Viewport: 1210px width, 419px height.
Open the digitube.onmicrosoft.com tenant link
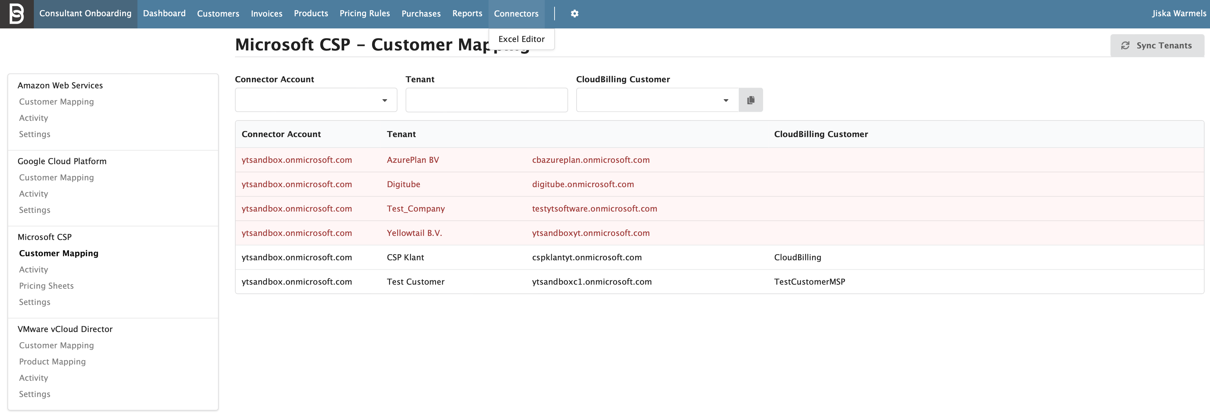click(x=583, y=184)
